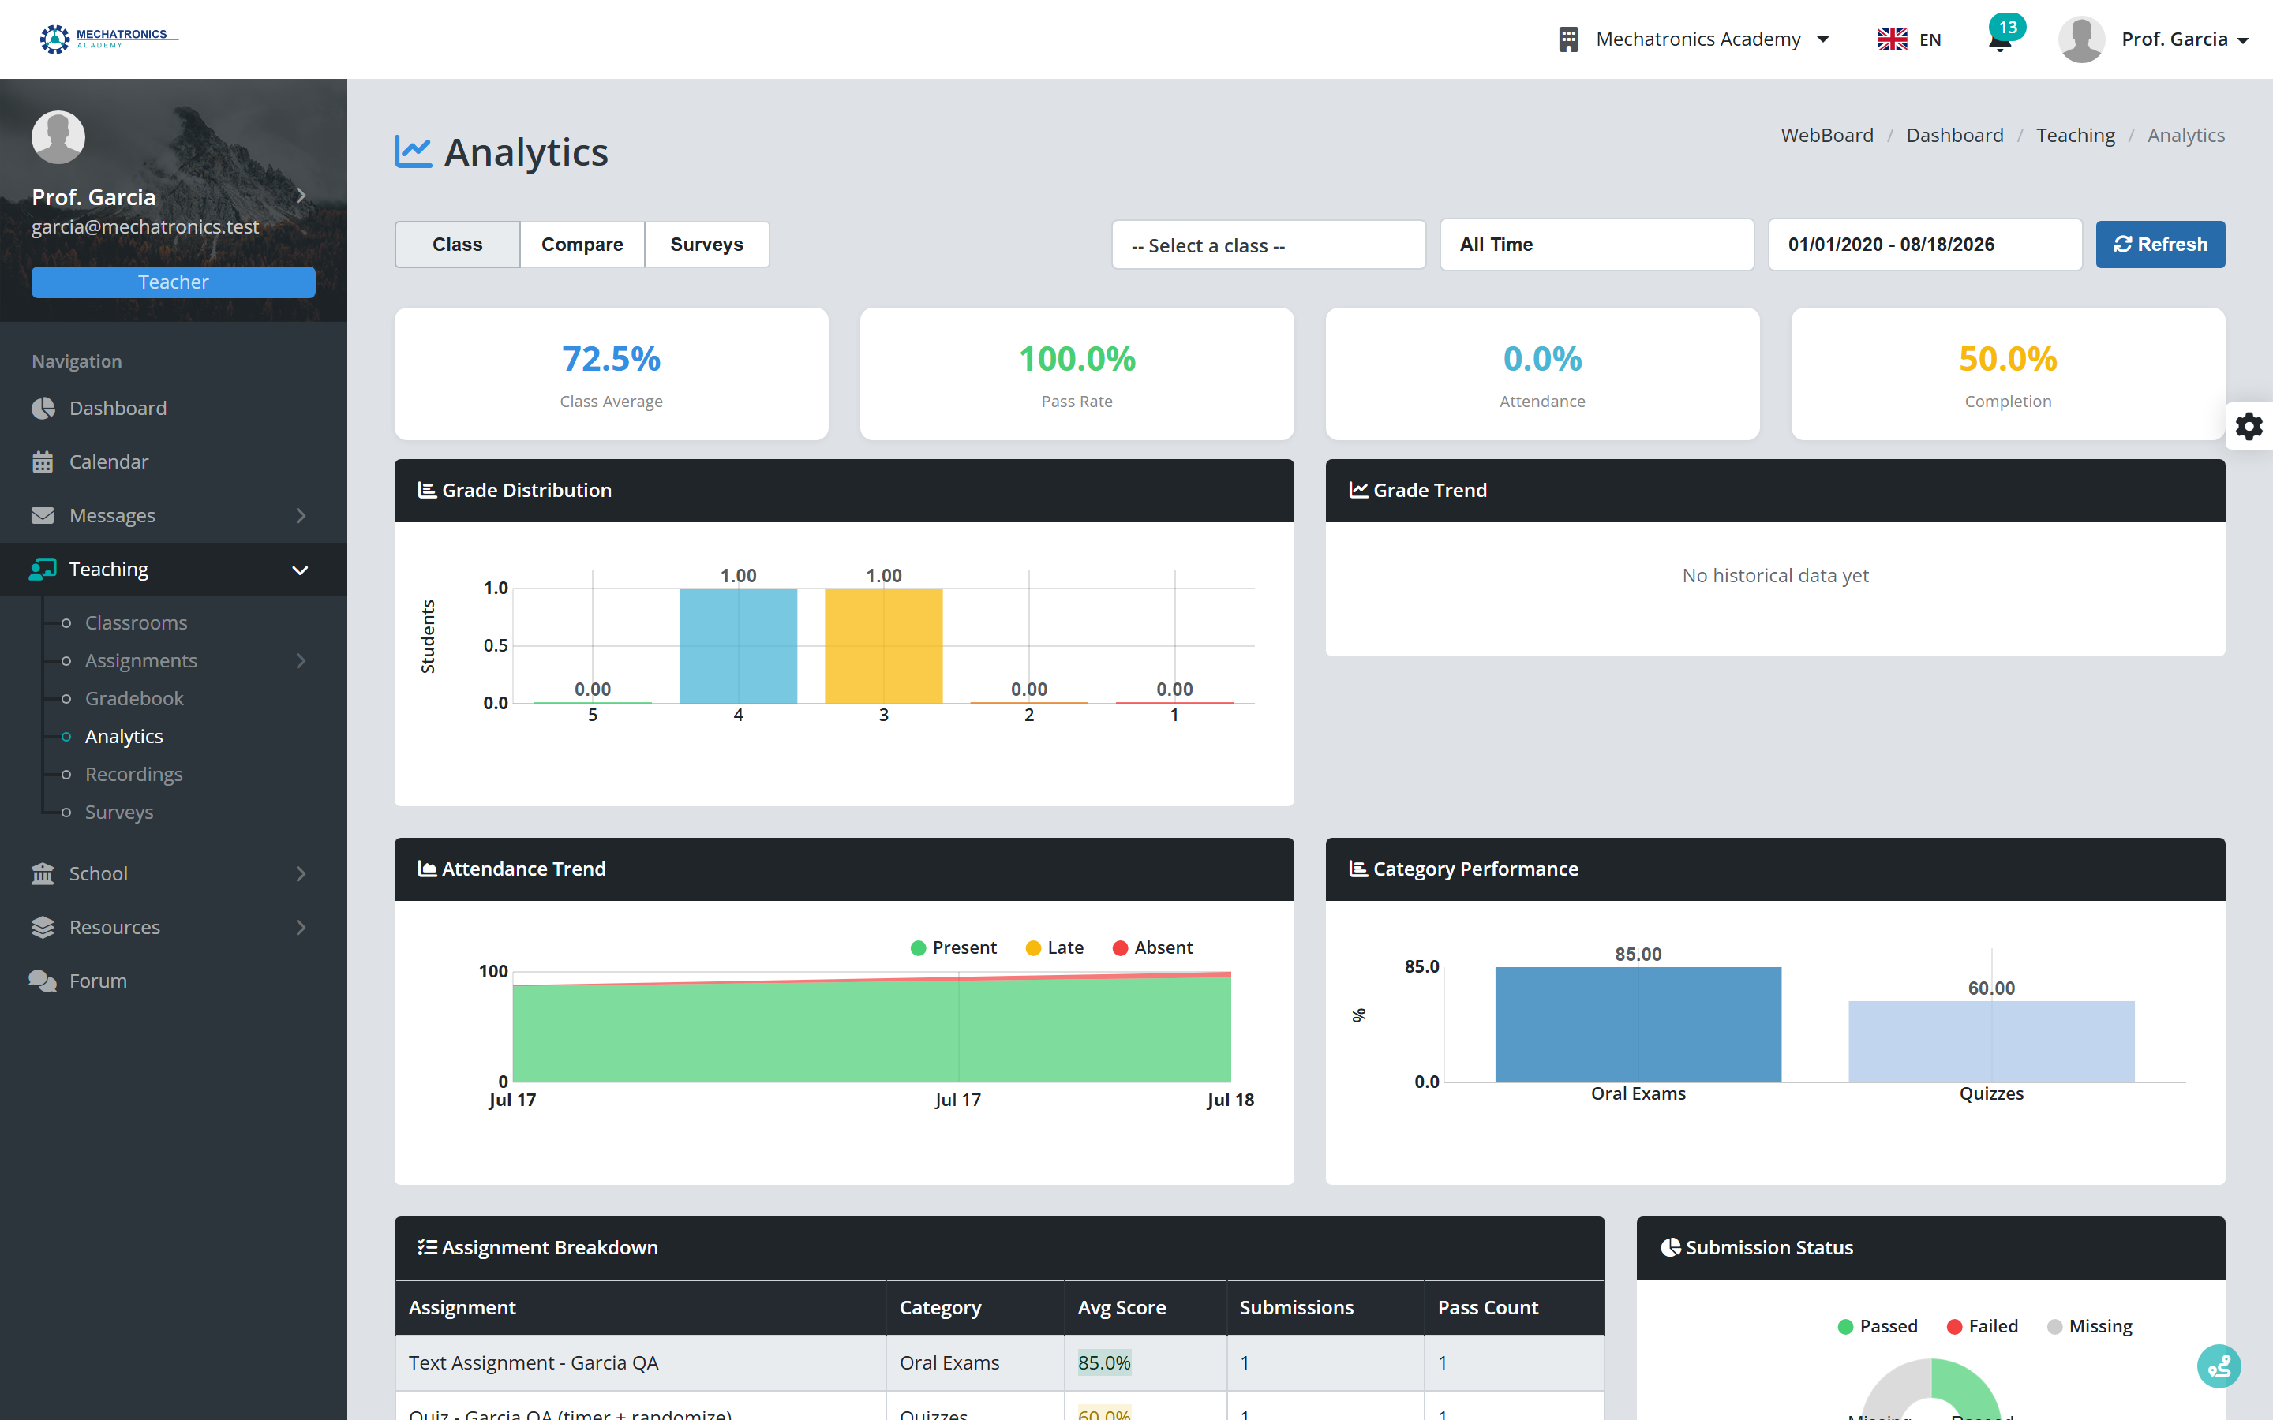Click the Analytics chart icon in heading

point(414,152)
